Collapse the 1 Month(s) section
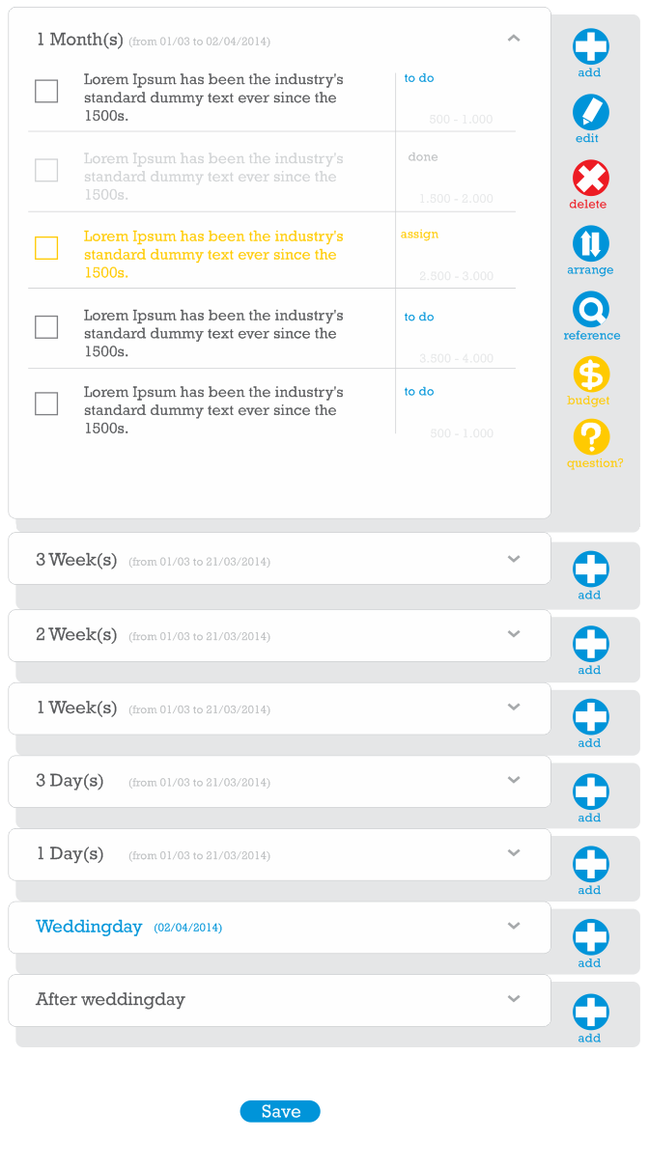649x1167 pixels. (x=514, y=39)
